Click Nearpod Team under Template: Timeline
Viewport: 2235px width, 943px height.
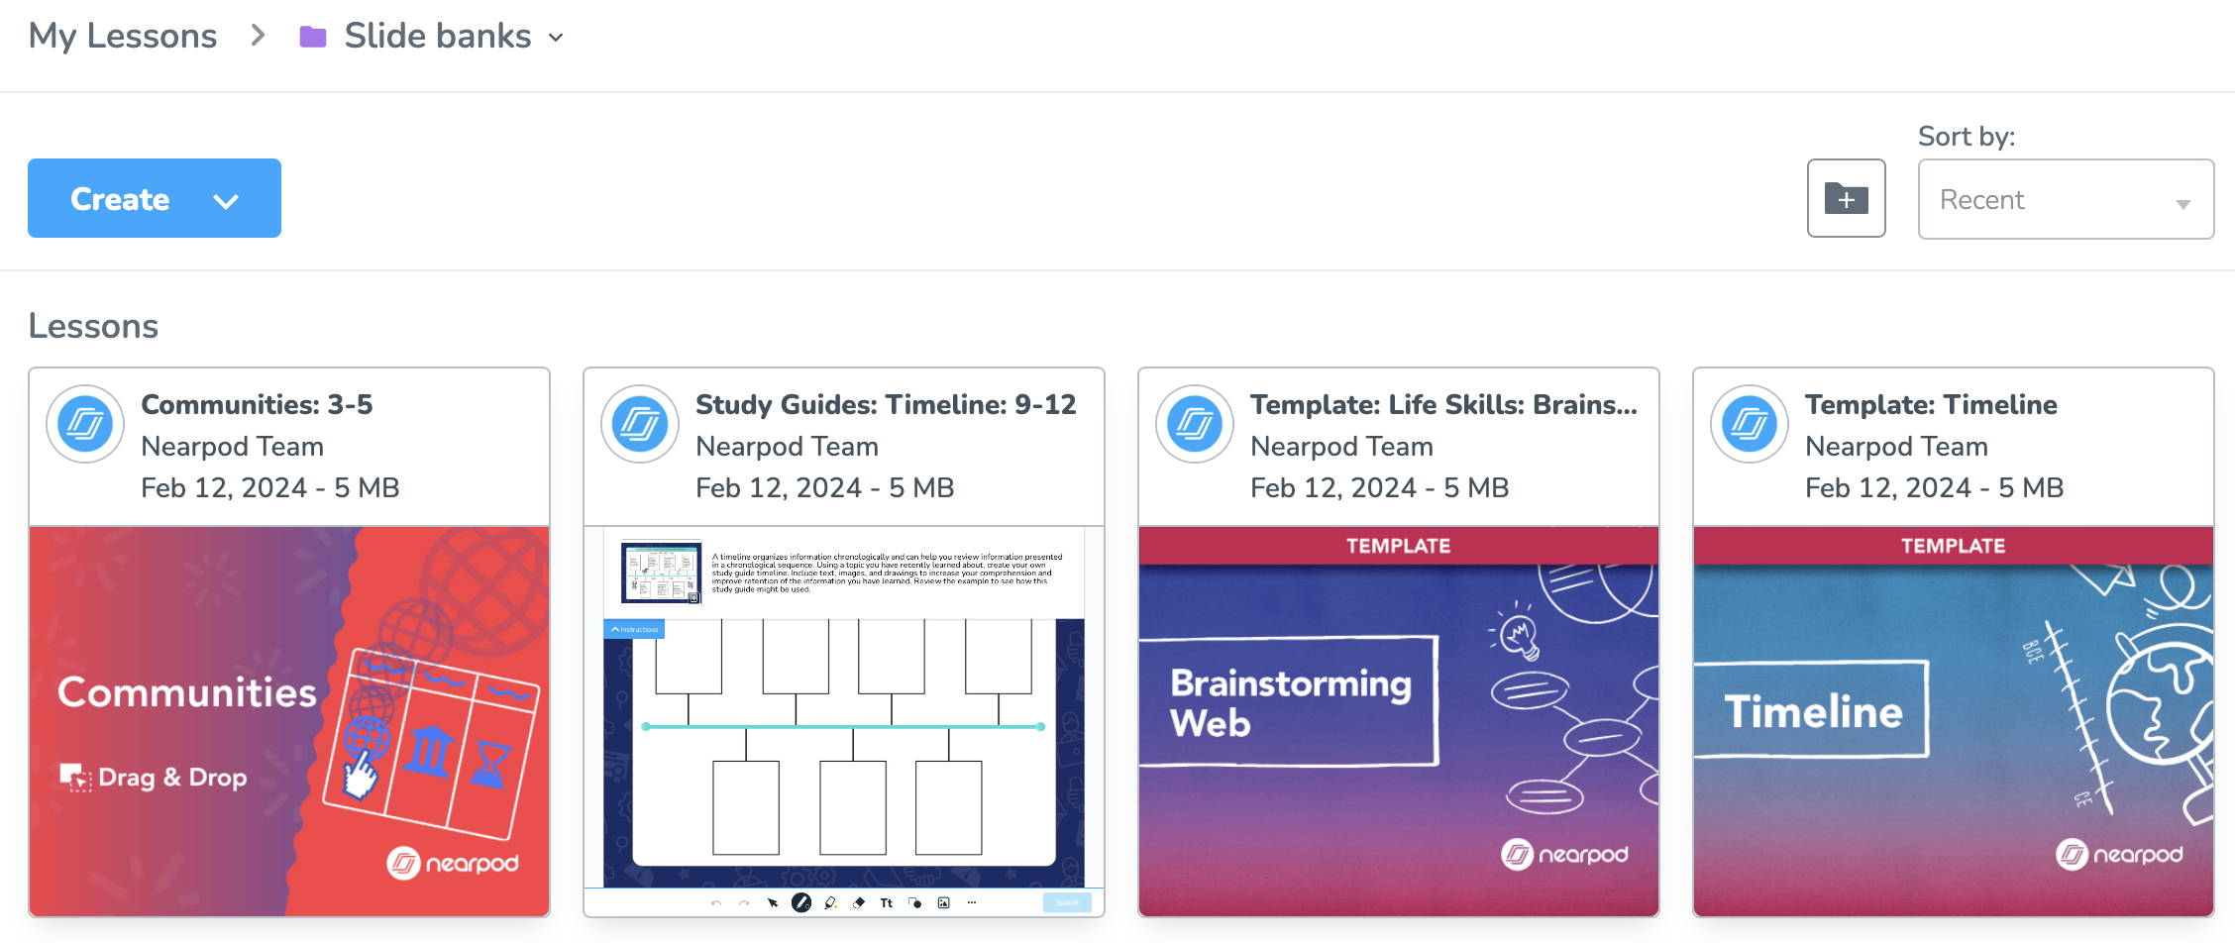pyautogui.click(x=1896, y=447)
